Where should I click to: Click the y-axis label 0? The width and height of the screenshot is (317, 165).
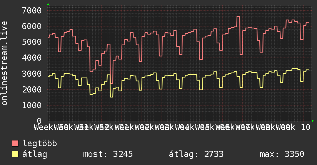click(x=39, y=121)
